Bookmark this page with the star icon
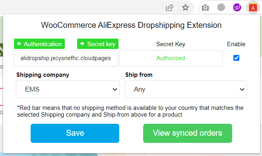 click(x=185, y=8)
